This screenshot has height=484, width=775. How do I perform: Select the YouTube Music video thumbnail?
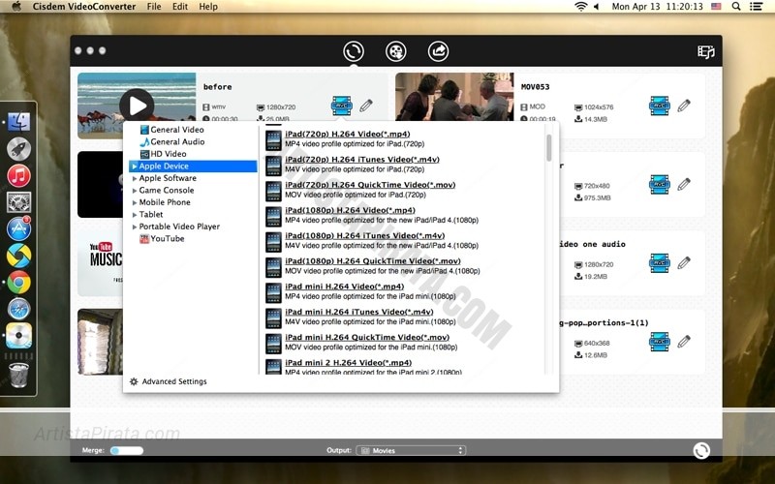pos(101,263)
